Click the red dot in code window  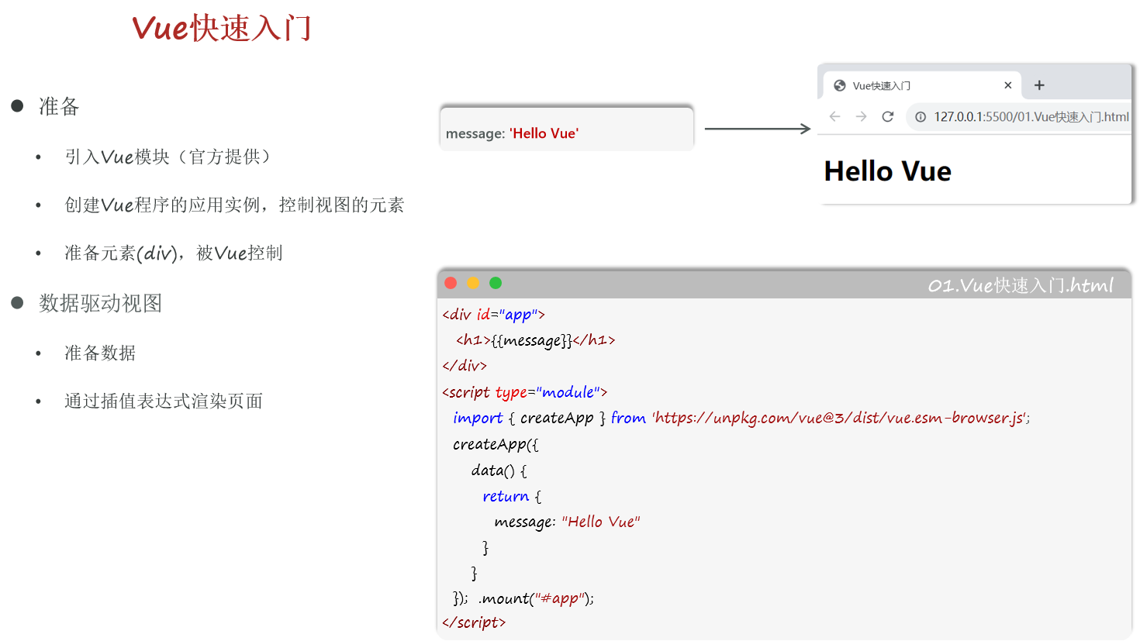[x=451, y=283]
